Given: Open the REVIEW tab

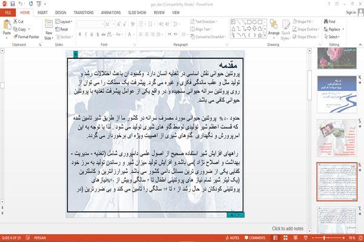Looking at the screenshot, I should (x=159, y=13).
